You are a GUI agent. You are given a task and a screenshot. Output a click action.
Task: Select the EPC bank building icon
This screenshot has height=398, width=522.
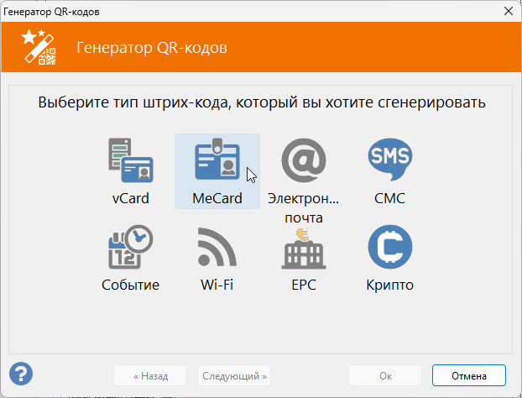click(303, 247)
